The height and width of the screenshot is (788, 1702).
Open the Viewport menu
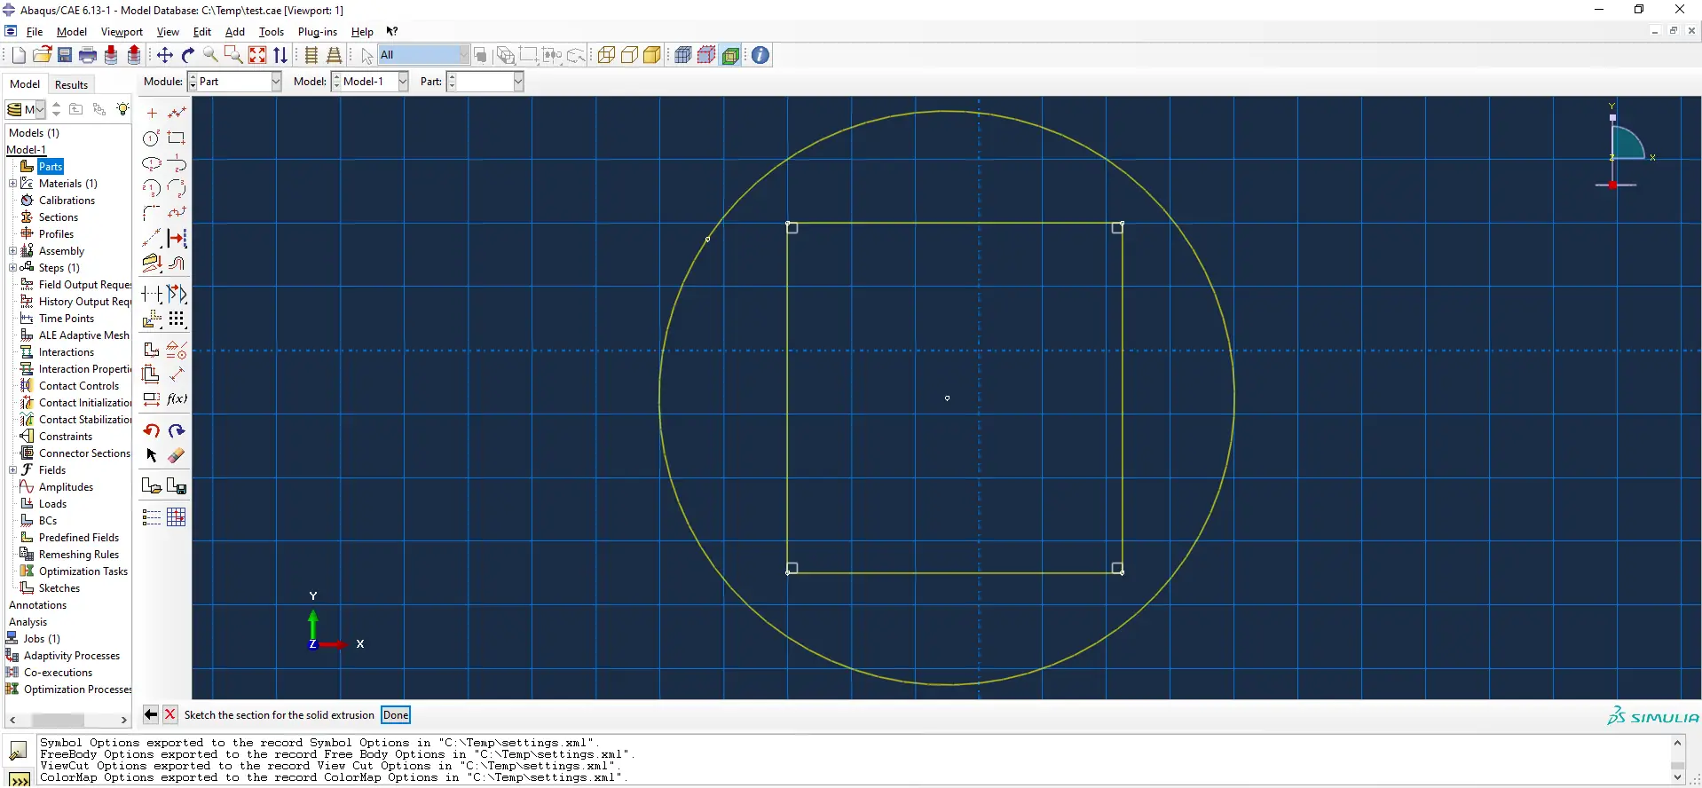[x=122, y=32]
